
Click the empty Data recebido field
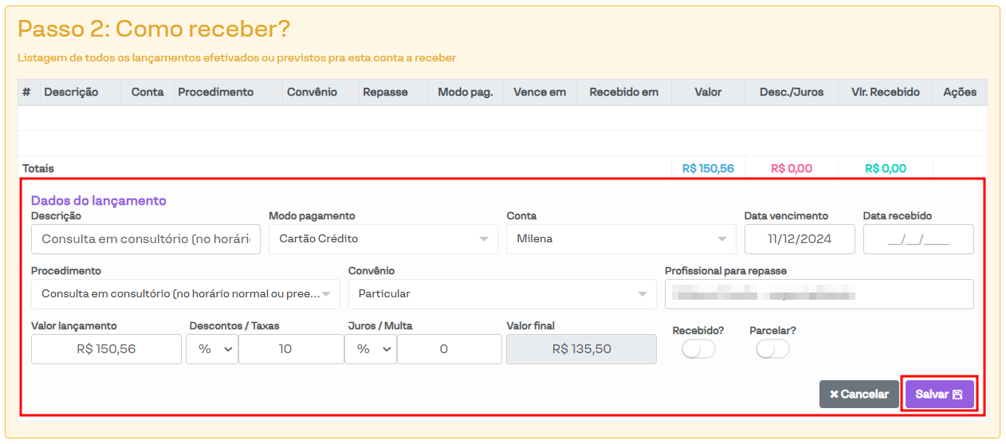pos(918,239)
